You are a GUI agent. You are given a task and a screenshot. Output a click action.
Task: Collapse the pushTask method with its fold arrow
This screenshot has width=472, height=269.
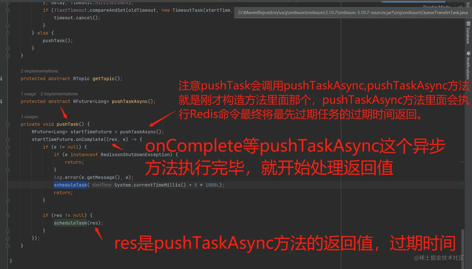7,124
